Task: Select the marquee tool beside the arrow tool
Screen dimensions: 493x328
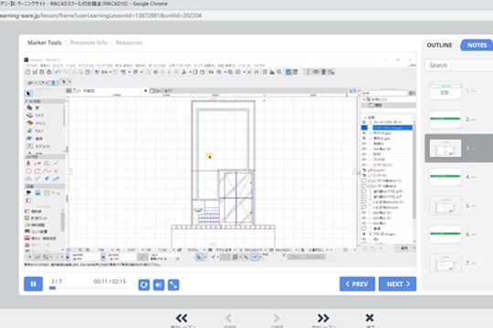Action: point(37,94)
